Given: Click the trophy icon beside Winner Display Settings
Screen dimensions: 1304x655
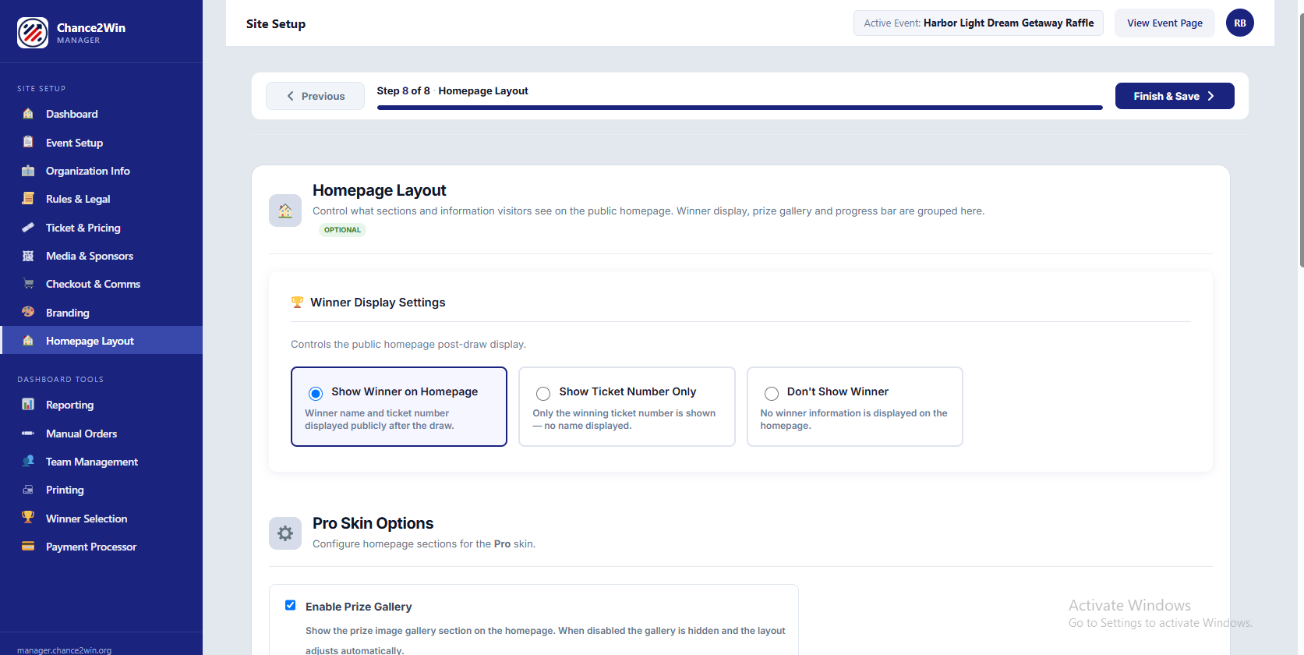Looking at the screenshot, I should pyautogui.click(x=297, y=303).
